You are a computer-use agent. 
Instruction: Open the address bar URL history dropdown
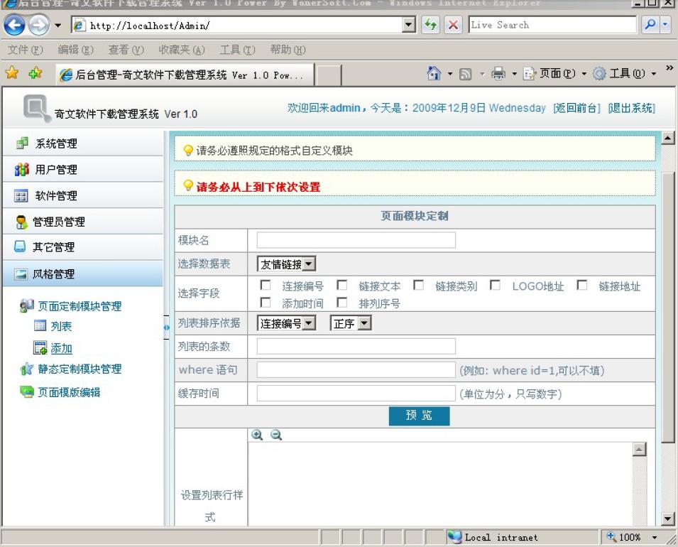coord(409,25)
